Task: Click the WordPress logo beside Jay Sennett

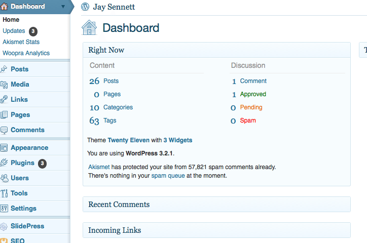Action: [85, 7]
